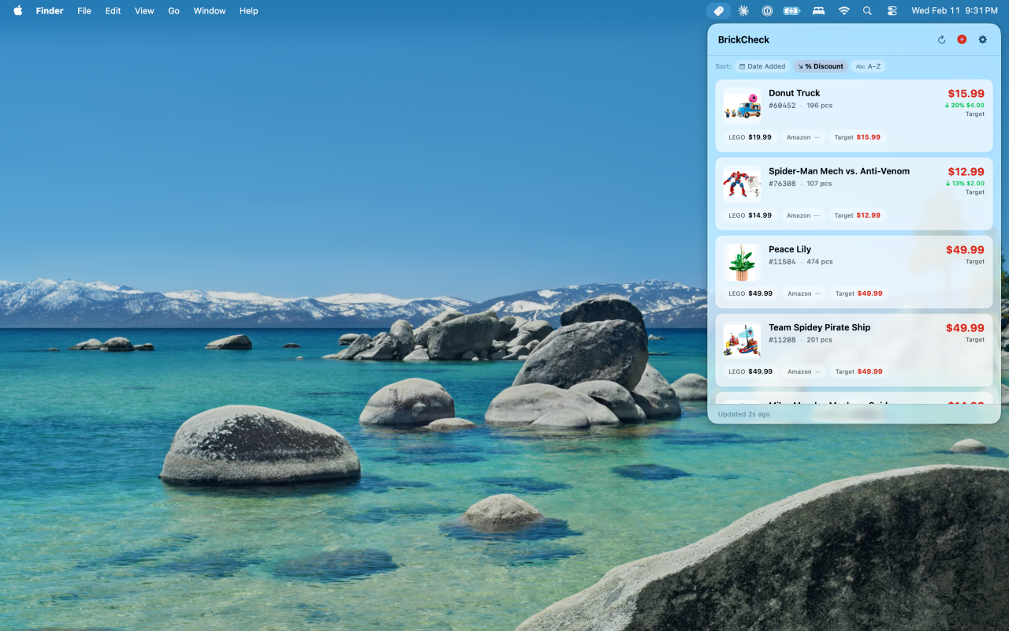Viewport: 1009px width, 631px height.
Task: Click Target $49.99 chip on Peace Lily card
Action: point(858,293)
